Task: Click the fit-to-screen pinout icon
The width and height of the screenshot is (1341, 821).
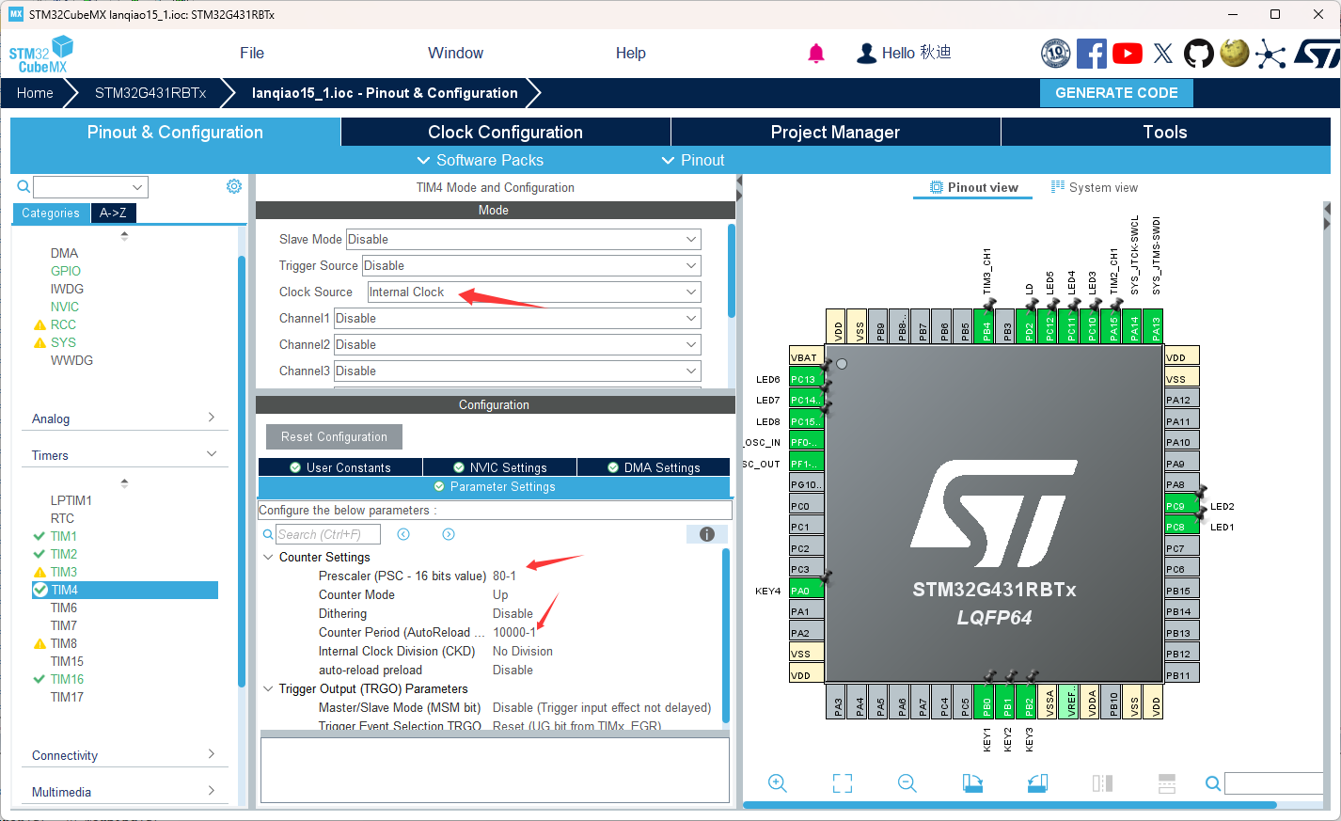Action: pos(842,783)
